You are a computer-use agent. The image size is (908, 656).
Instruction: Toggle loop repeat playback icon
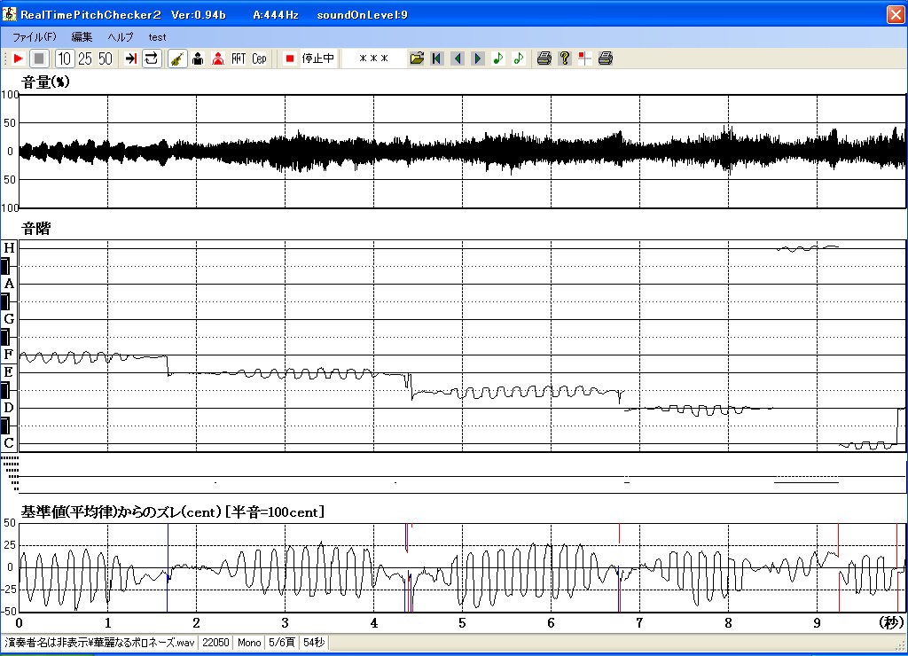click(151, 59)
